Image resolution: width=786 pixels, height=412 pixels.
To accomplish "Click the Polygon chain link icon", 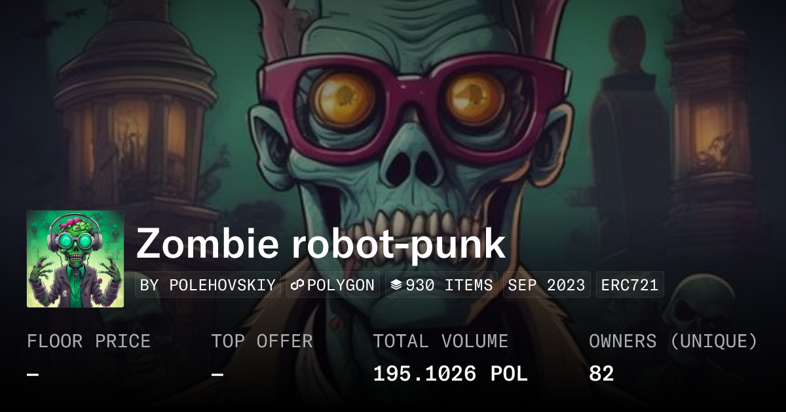I will (298, 285).
